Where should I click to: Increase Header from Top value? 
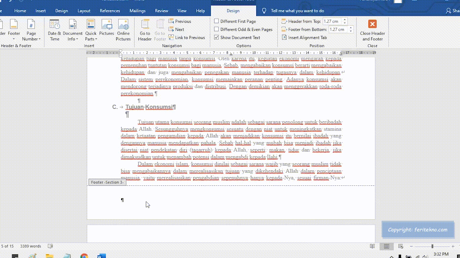point(344,19)
